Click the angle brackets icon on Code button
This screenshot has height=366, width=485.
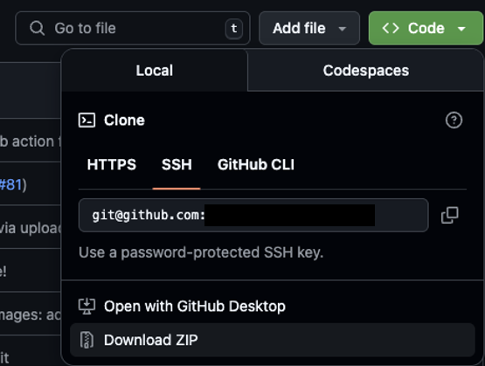click(391, 28)
